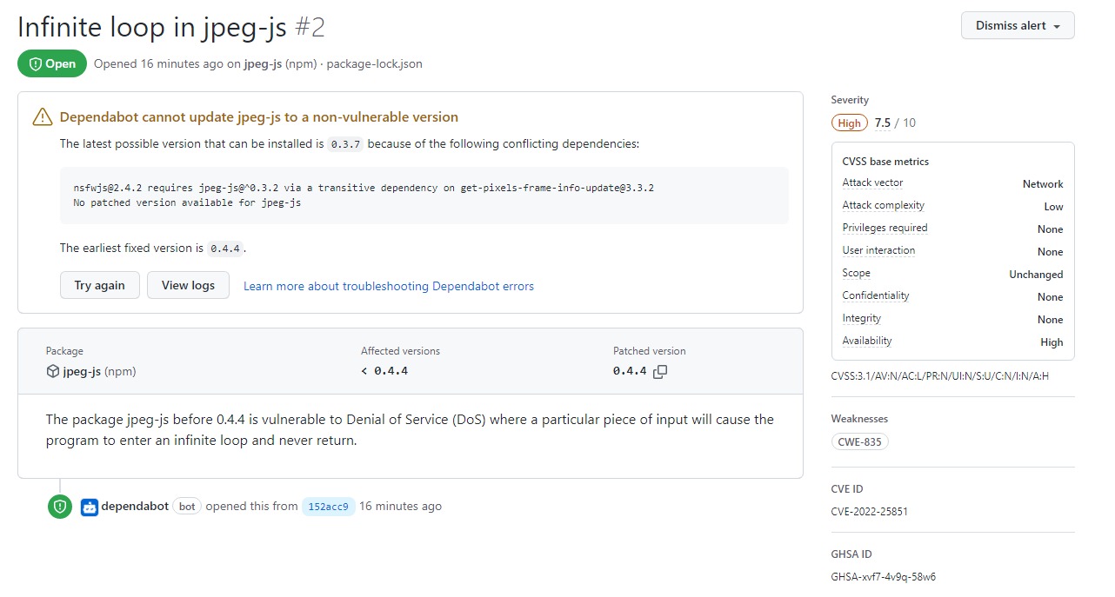Click the package icon beside jpeg-js
This screenshot has height=597, width=1115.
[51, 369]
